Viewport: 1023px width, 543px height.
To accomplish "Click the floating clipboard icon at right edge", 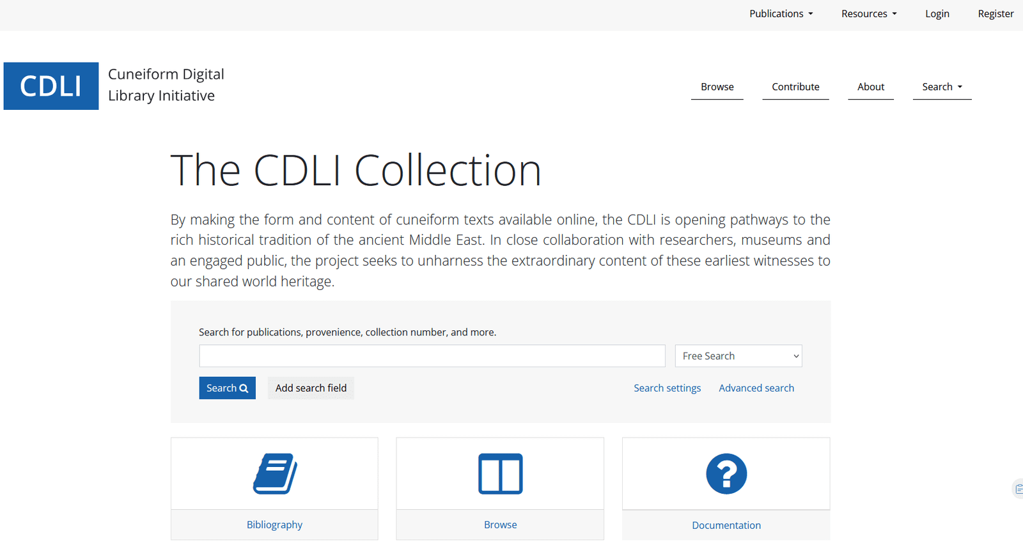I will (x=1018, y=489).
